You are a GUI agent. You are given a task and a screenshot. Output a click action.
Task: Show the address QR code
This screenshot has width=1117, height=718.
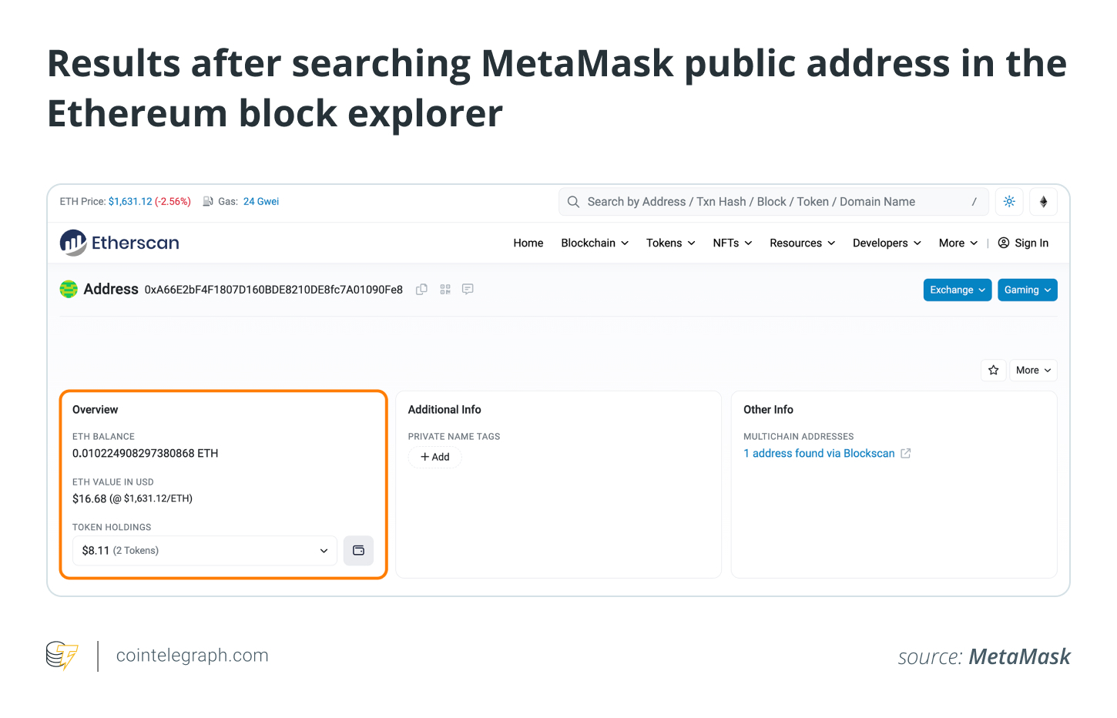pos(445,290)
